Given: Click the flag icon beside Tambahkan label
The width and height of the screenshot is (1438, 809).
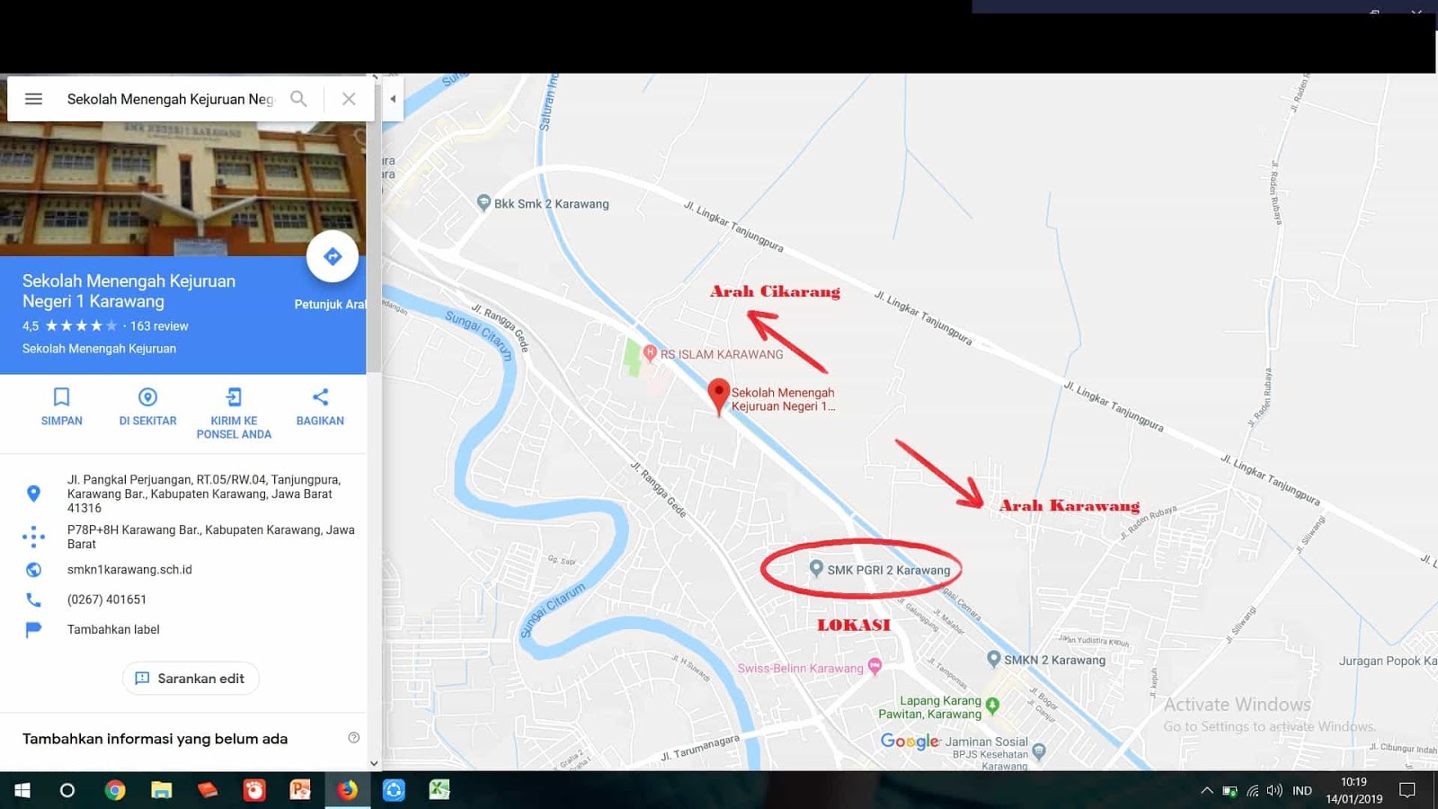Looking at the screenshot, I should point(33,629).
